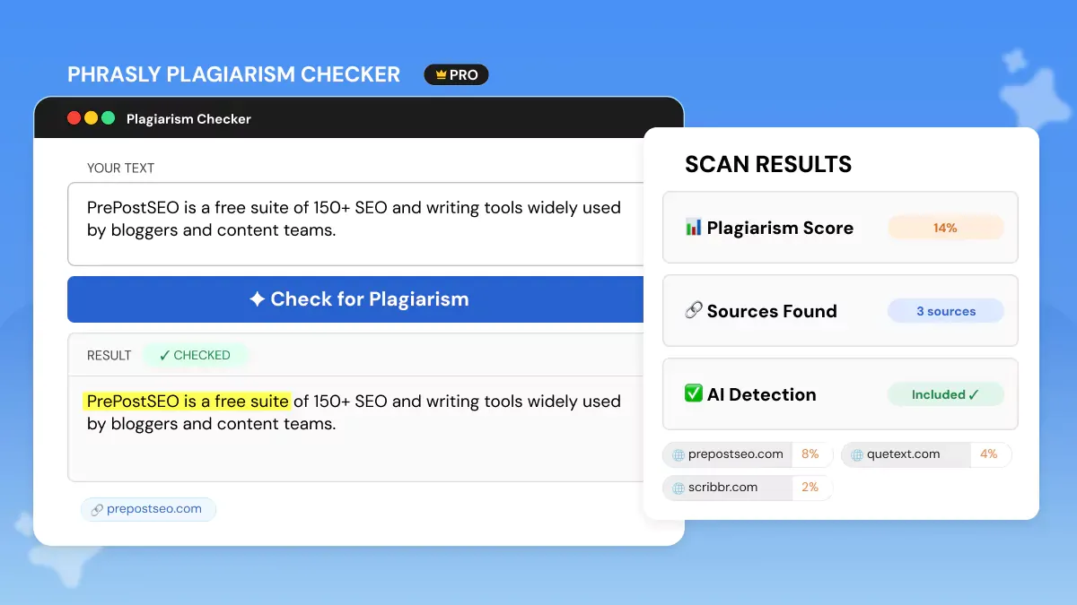Click the 4% value for quetext.com
This screenshot has width=1077, height=605.
(x=988, y=454)
